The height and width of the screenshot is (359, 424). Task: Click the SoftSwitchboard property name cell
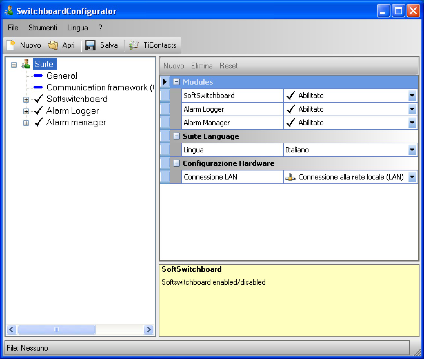[232, 96]
